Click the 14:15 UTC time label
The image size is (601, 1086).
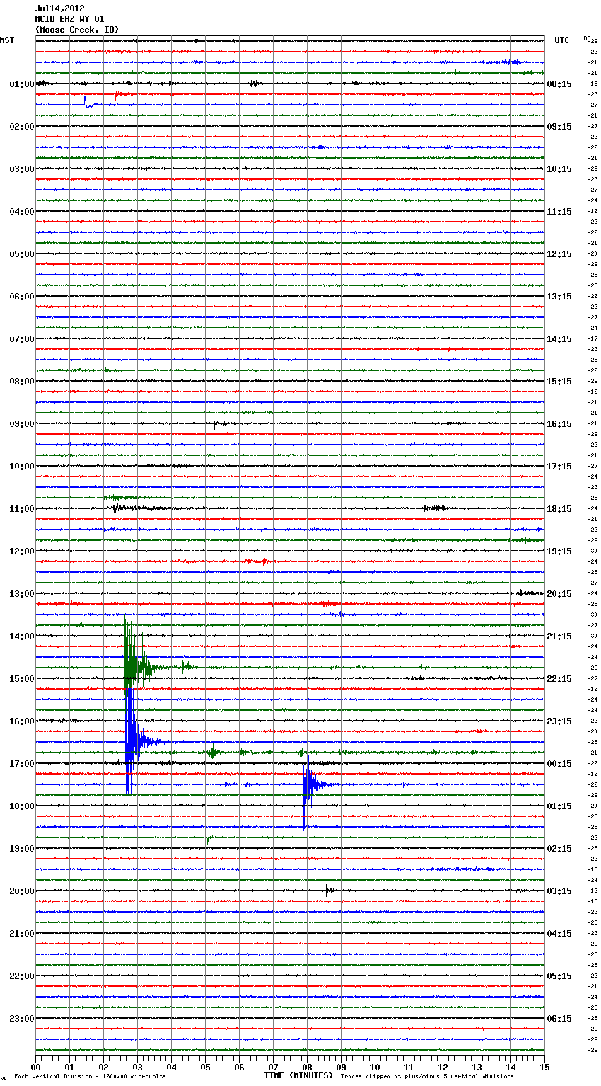(559, 339)
